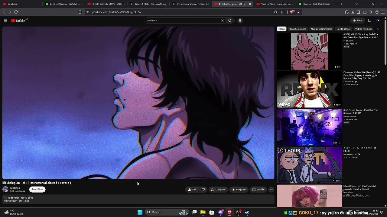Clear the search box with the X
This screenshot has width=387, height=217.
[x=223, y=20]
